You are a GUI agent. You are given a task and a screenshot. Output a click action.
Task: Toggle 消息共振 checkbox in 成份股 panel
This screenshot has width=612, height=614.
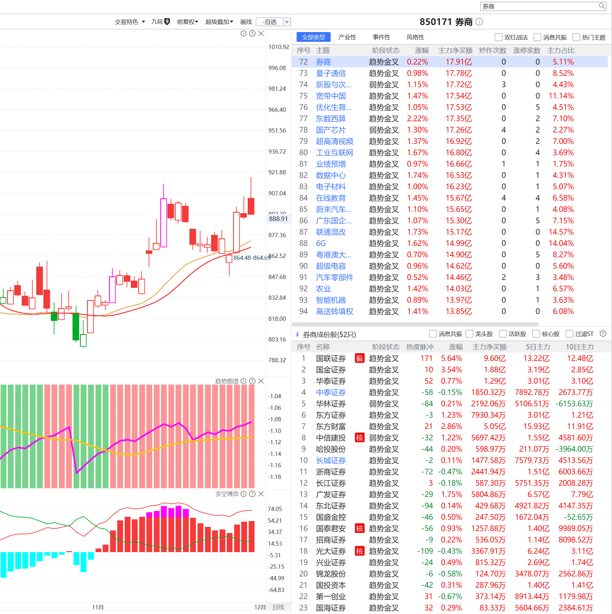pos(433,334)
